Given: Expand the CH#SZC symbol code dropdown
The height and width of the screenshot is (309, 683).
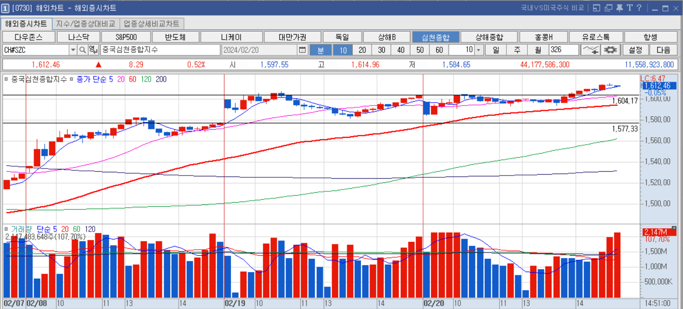Looking at the screenshot, I should point(73,50).
